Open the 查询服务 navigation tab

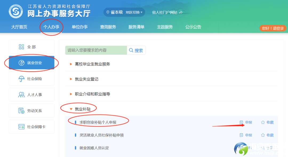108,27
